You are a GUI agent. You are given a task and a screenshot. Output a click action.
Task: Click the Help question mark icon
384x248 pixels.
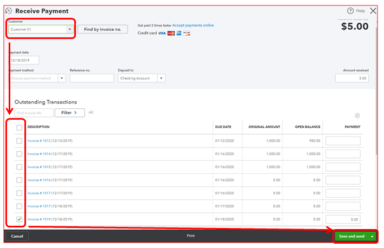(x=350, y=11)
